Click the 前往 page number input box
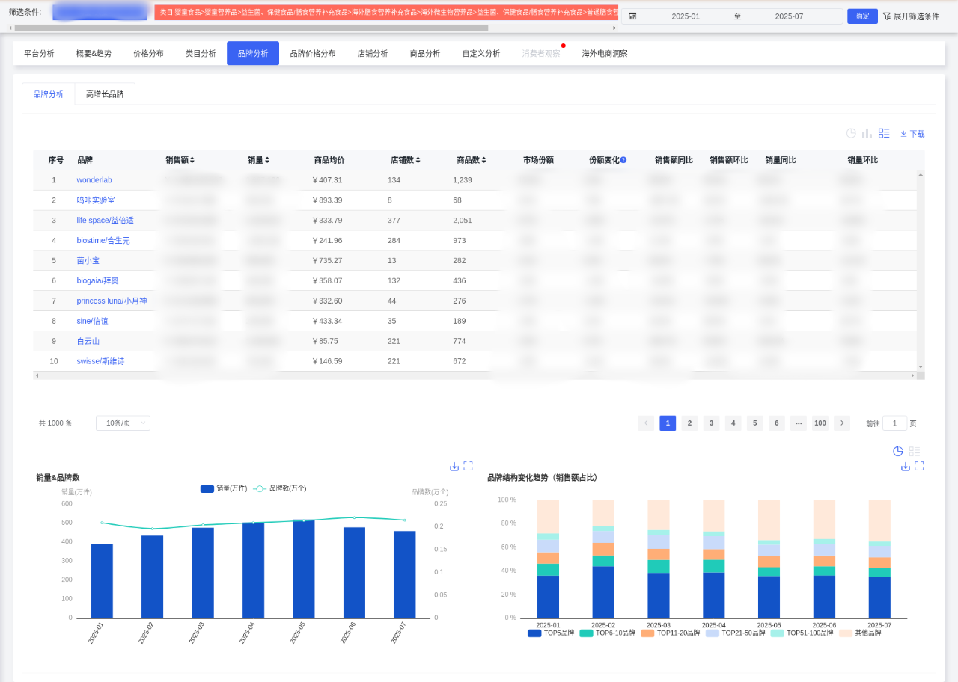 click(x=894, y=423)
